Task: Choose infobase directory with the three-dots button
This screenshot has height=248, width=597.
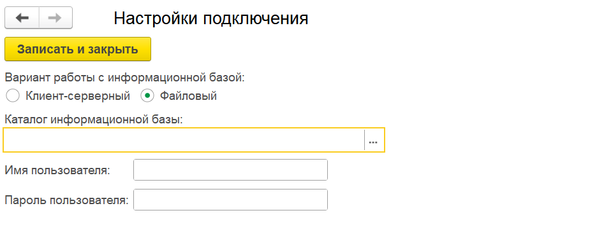Action: tap(374, 140)
